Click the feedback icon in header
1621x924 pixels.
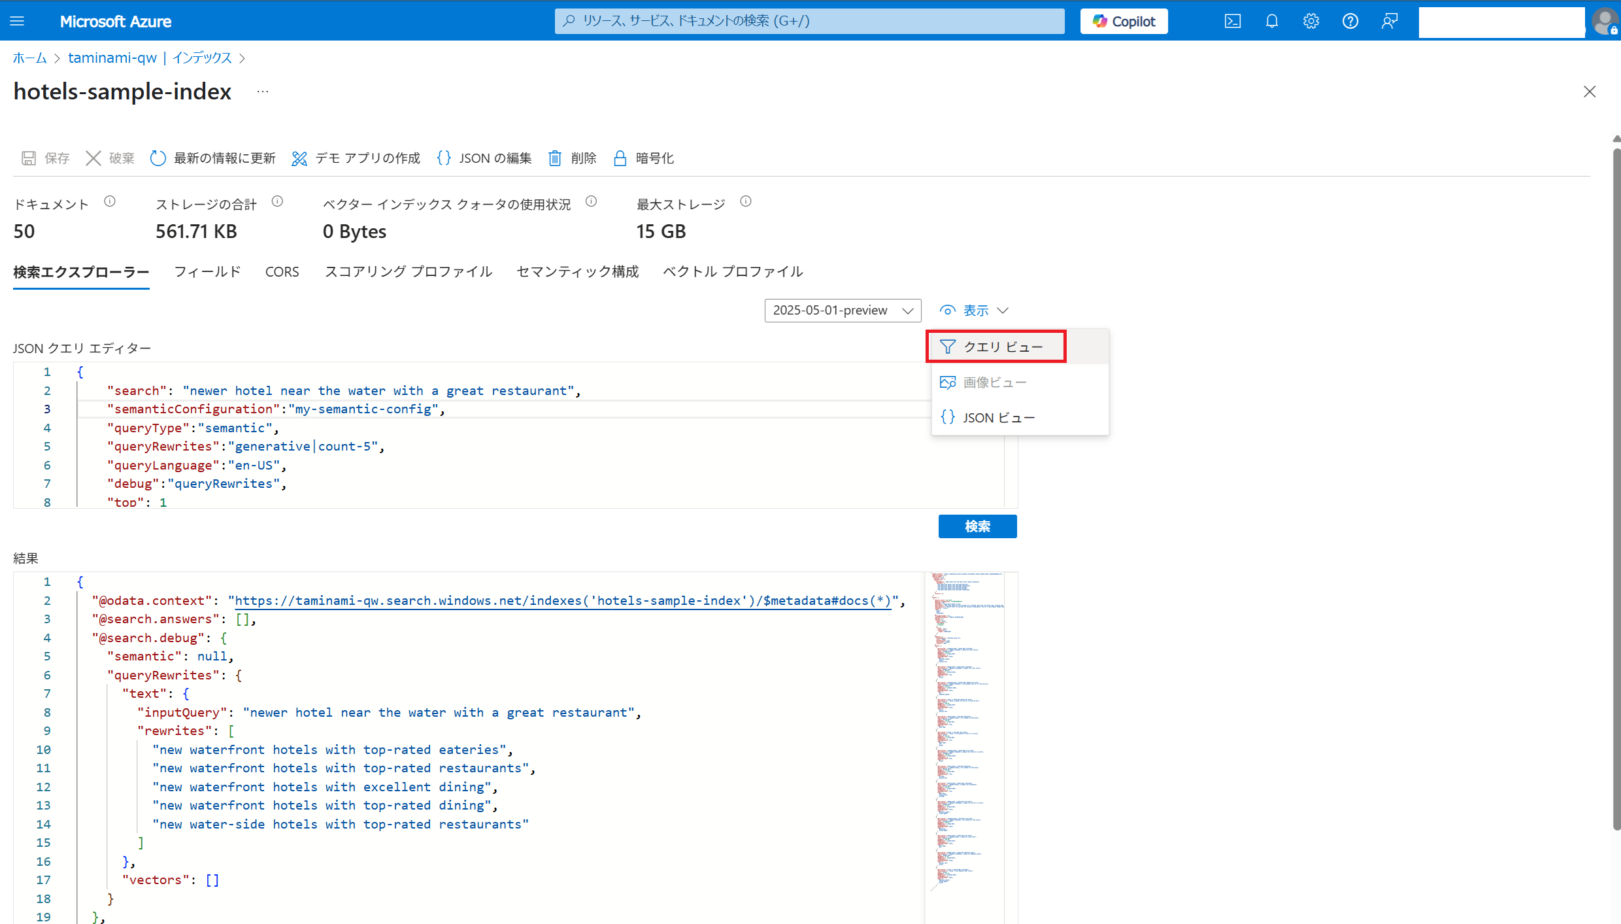pos(1389,21)
